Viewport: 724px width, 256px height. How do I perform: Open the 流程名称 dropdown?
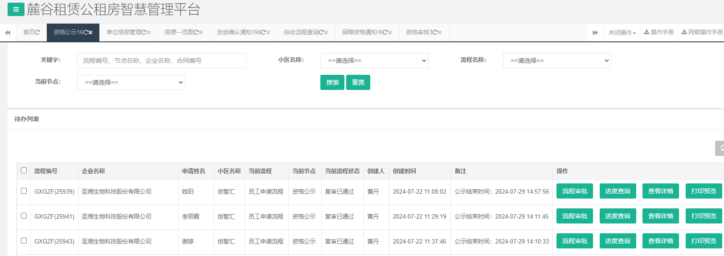pos(557,61)
